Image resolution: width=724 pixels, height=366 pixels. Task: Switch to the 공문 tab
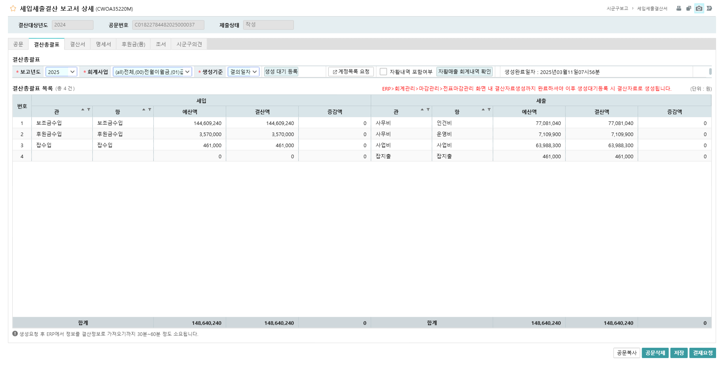pos(18,44)
